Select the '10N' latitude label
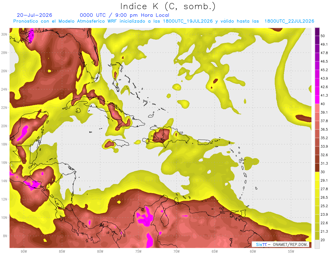Viewport: 330px width, 255px height. [4, 217]
